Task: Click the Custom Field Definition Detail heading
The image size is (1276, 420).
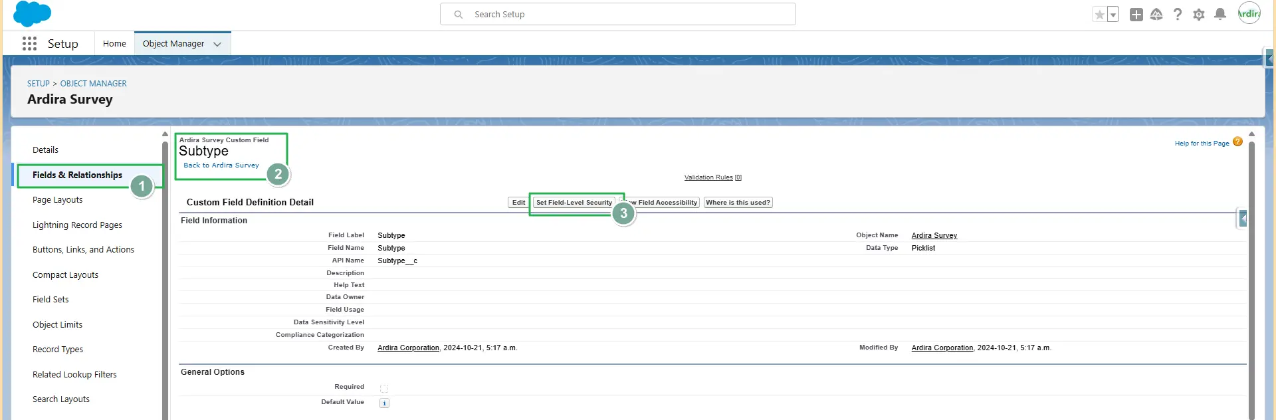Action: pyautogui.click(x=250, y=203)
